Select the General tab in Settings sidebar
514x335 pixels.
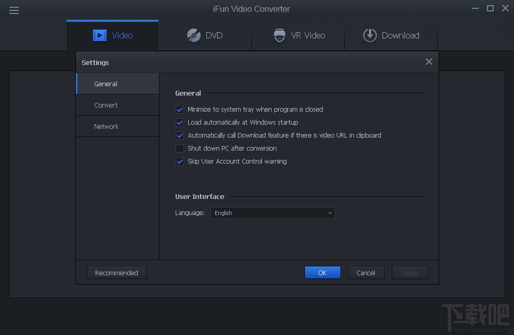pos(106,84)
